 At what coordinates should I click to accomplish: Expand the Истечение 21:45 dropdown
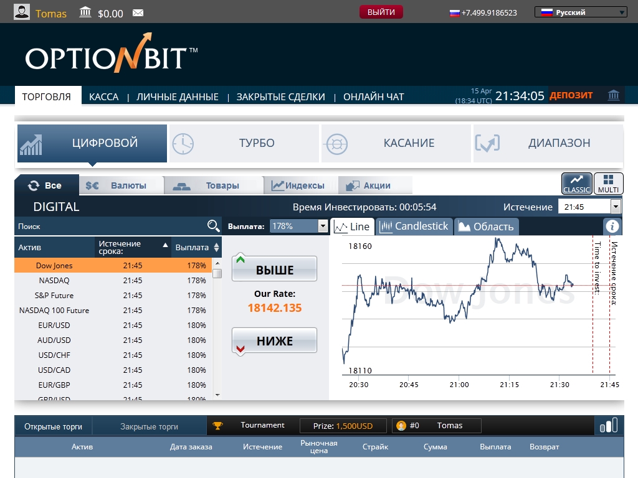point(616,207)
